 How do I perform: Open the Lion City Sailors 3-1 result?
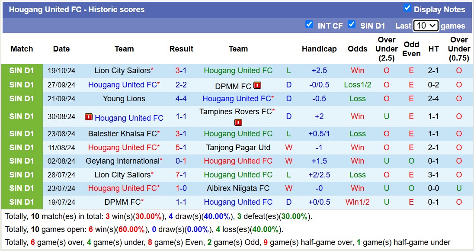click(x=181, y=71)
